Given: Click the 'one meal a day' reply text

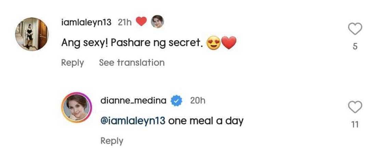Looking at the screenshot, I should [x=206, y=121].
